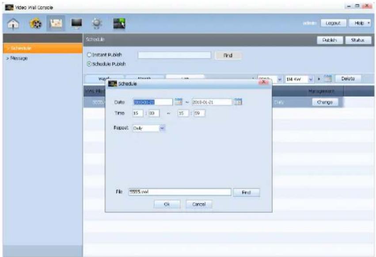Open start date calendar picker
376x257 pixels.
coord(179,102)
